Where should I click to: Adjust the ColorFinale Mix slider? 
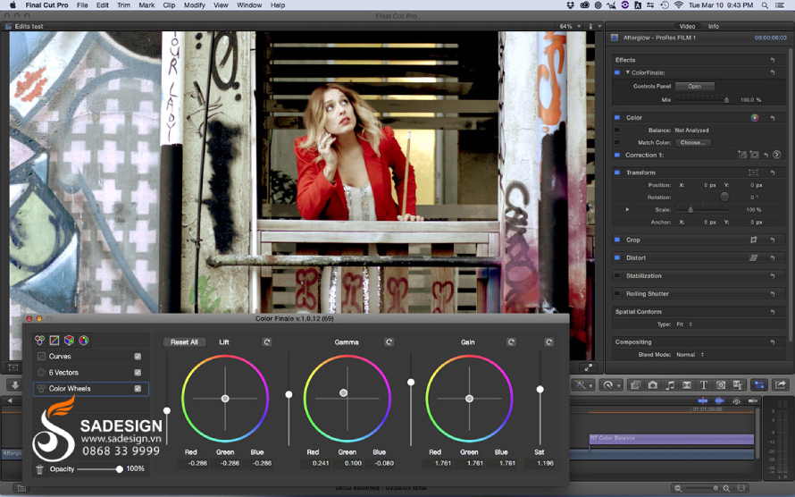703,100
